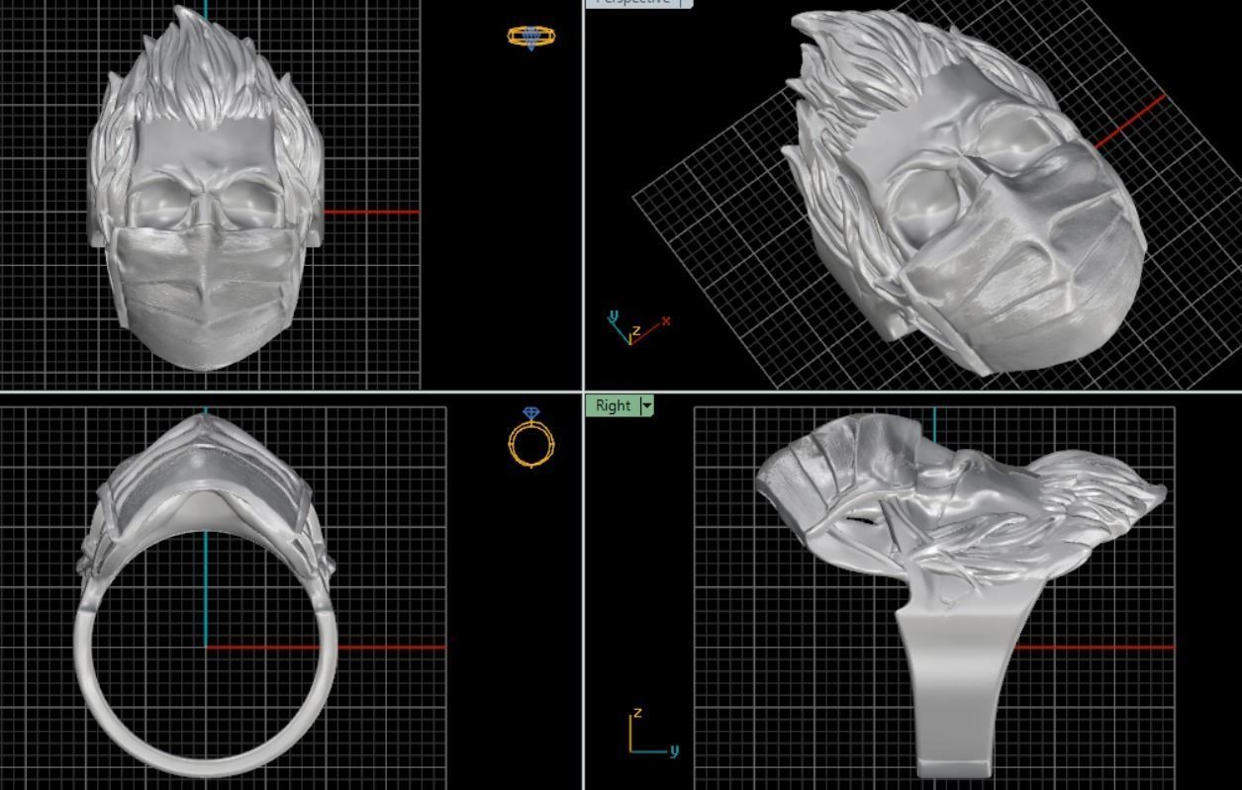This screenshot has height=790, width=1242.
Task: Select the Perspective viewport title tab
Action: pyautogui.click(x=638, y=2)
